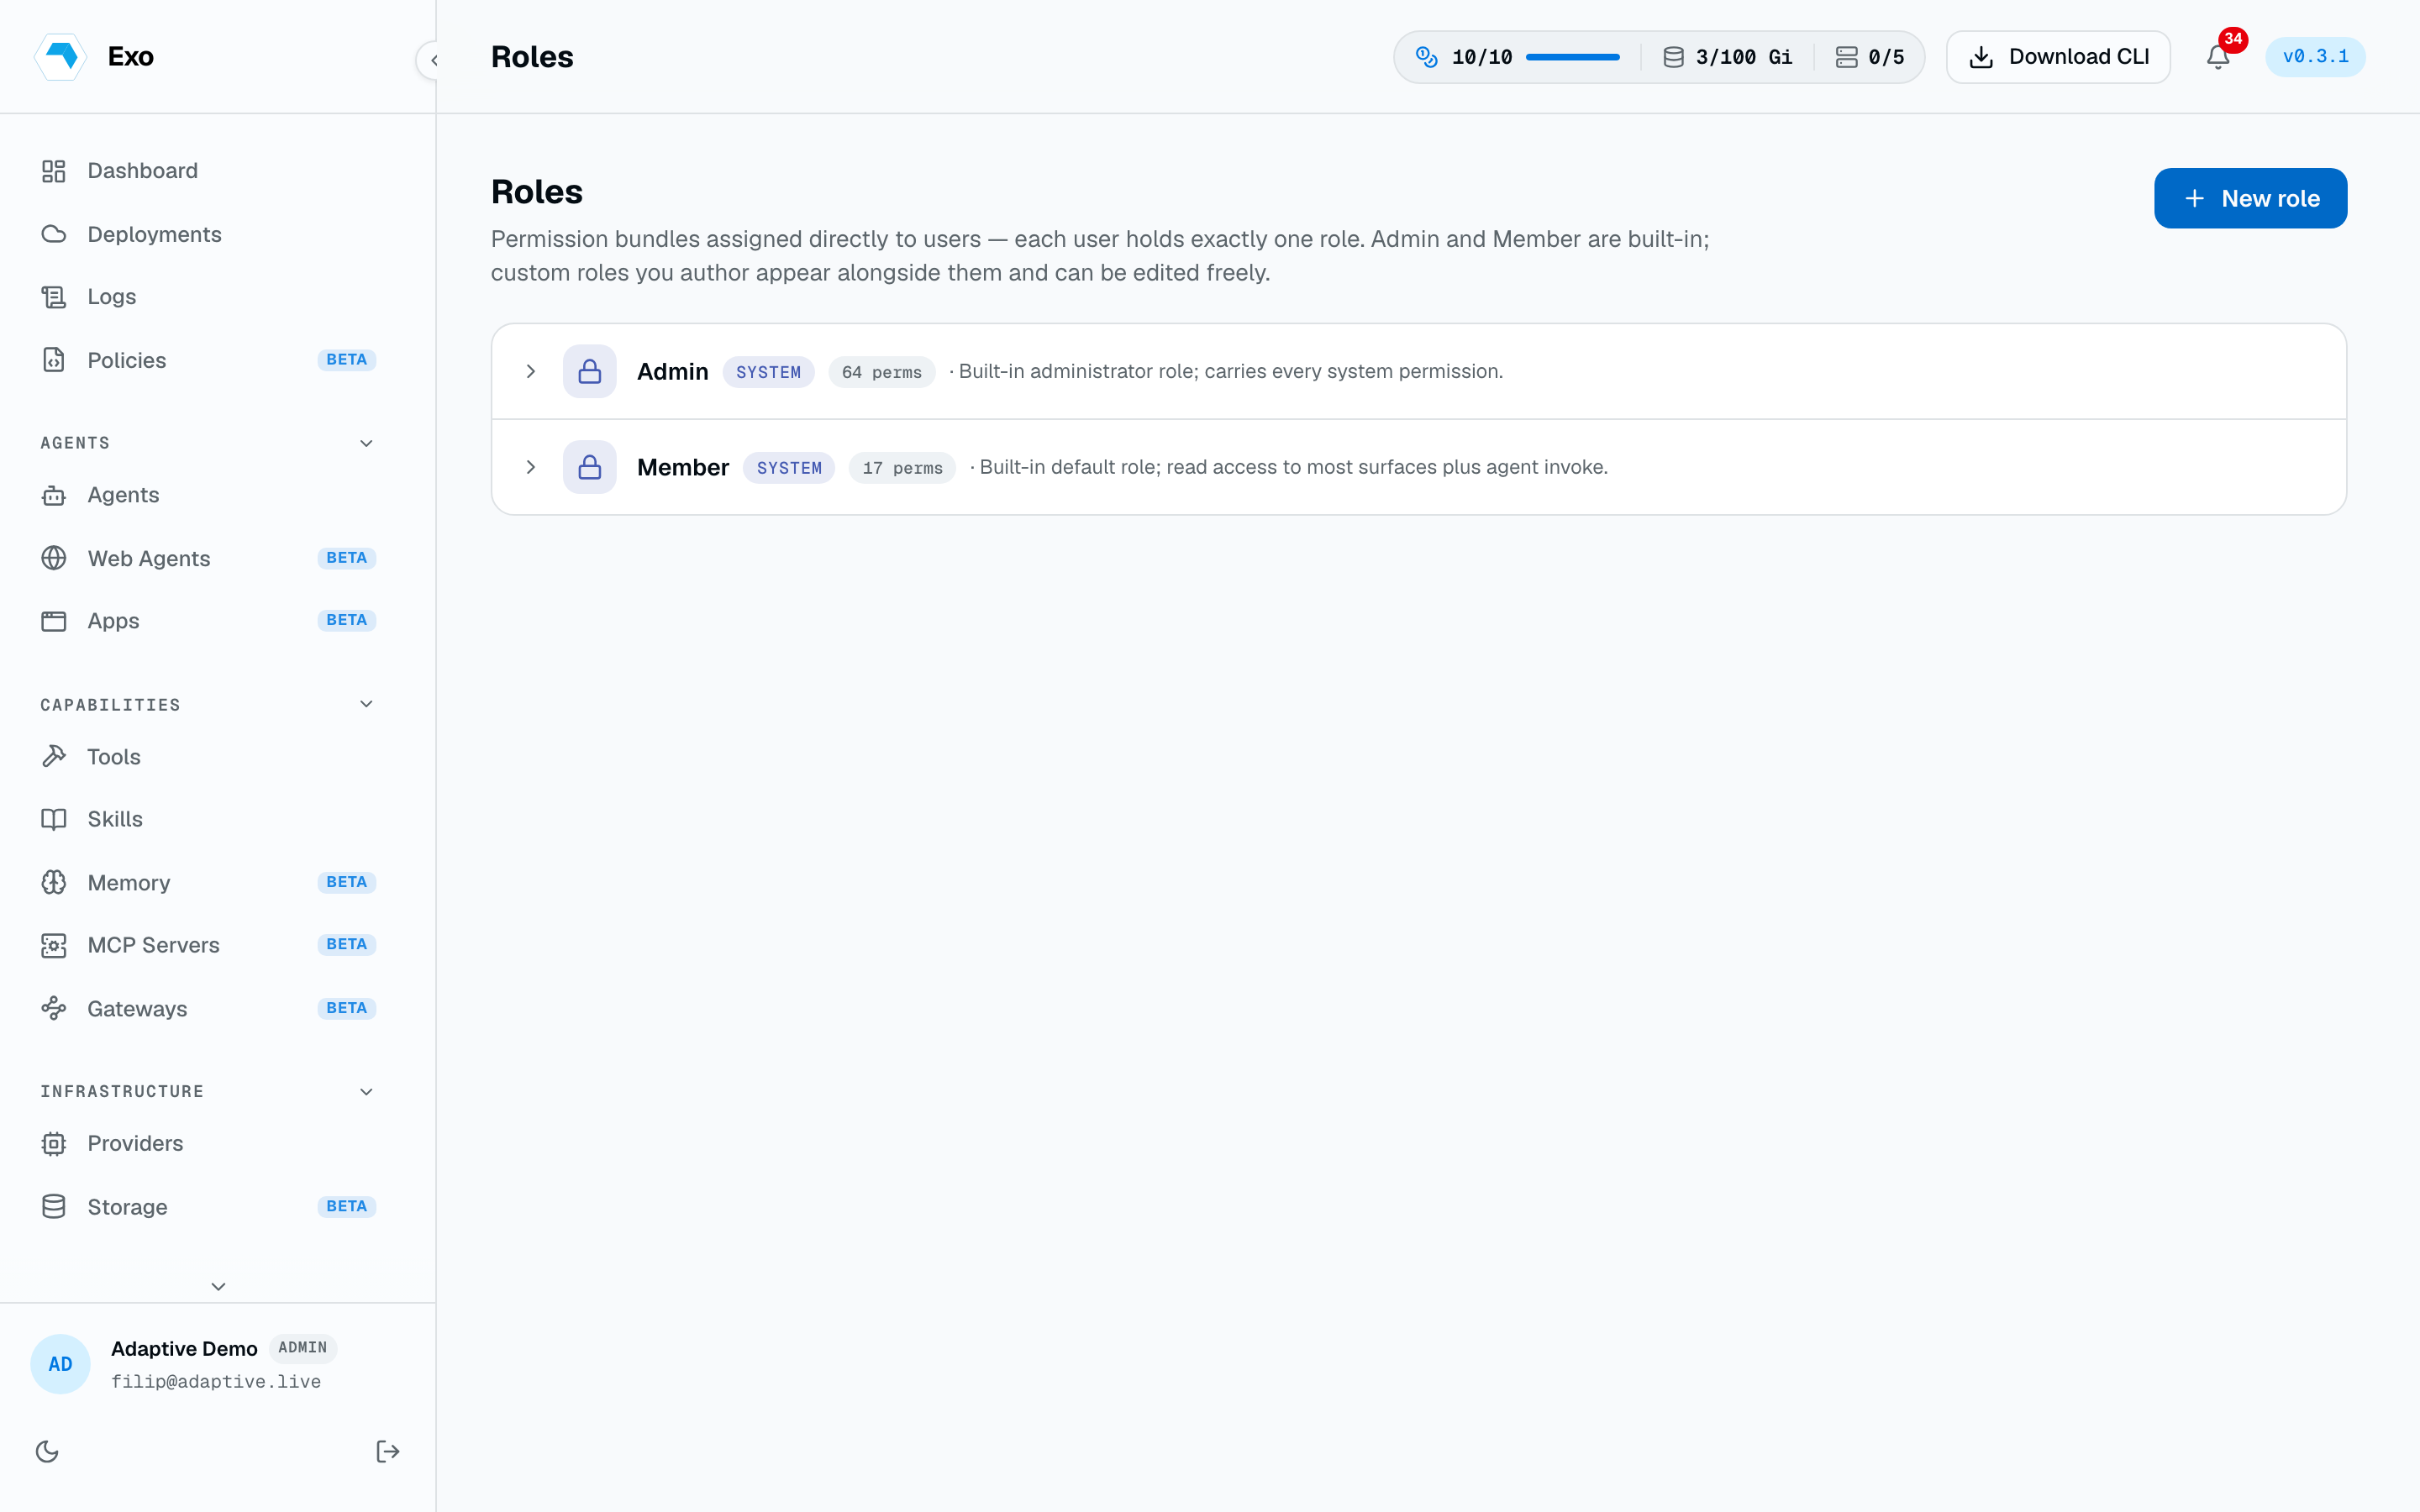This screenshot has height=1512, width=2420.
Task: Click the MCP Servers icon
Action: click(x=54, y=945)
